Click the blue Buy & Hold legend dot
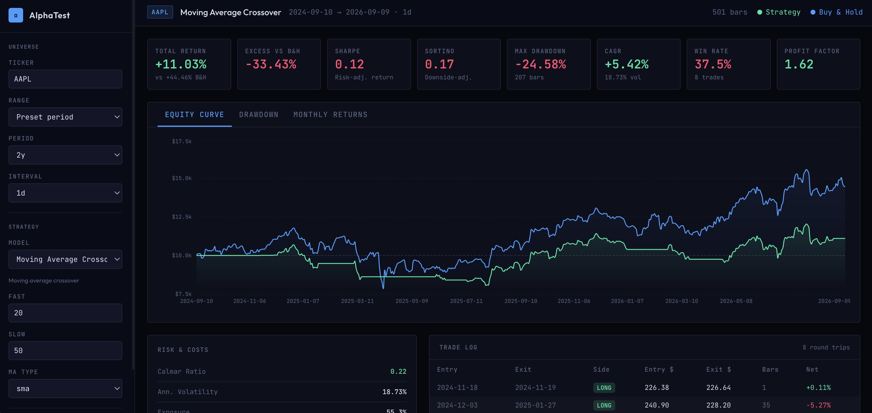872x413 pixels. point(813,12)
